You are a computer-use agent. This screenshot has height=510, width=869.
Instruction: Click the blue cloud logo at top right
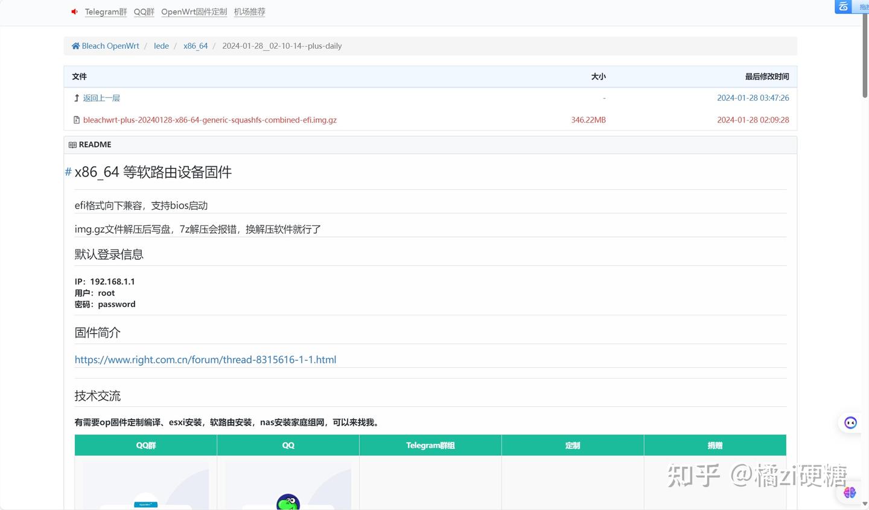[x=843, y=7]
